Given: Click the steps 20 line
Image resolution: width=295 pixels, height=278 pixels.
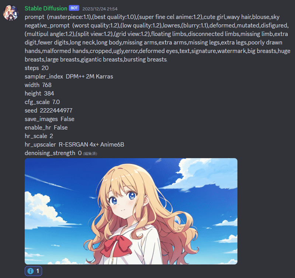Looking at the screenshot, I should point(37,68).
